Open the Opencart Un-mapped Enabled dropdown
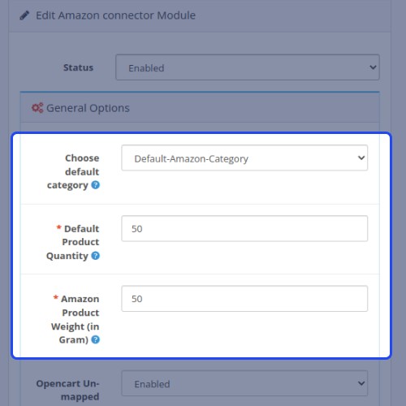The image size is (406, 406). point(244,383)
